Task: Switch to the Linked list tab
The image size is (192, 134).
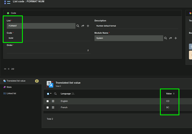Action: [x=11, y=93]
